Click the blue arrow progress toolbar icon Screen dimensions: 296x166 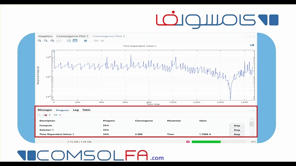coord(56,115)
